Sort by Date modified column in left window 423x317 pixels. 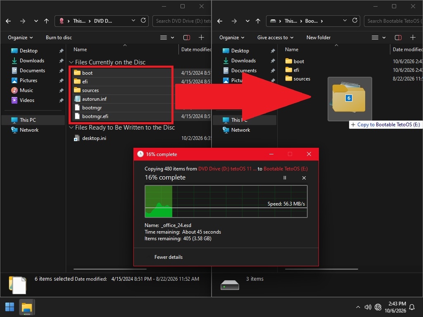click(x=196, y=50)
